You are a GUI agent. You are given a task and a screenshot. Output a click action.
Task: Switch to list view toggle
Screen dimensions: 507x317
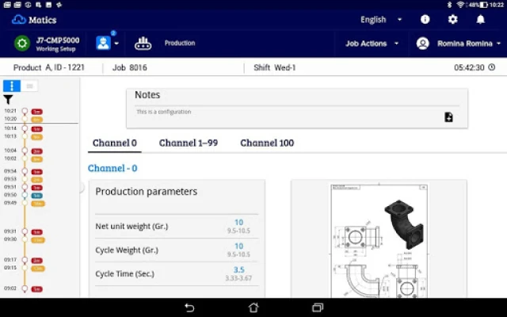pyautogui.click(x=29, y=86)
